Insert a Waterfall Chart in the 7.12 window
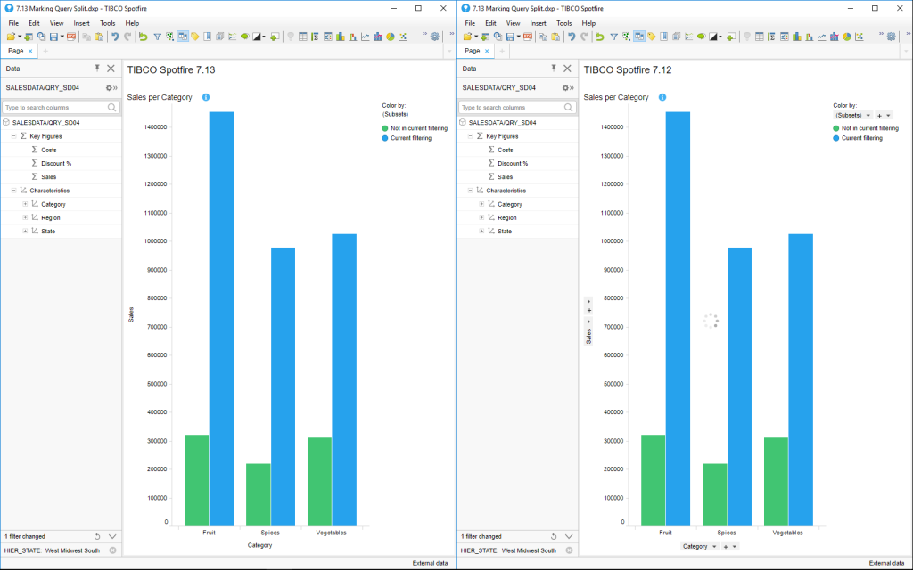Image resolution: width=913 pixels, height=570 pixels. 810,36
